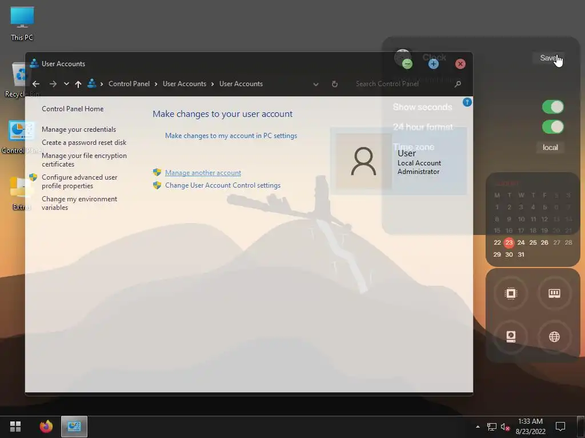The height and width of the screenshot is (438, 585).
Task: Open the Time zone local selector
Action: (550, 148)
